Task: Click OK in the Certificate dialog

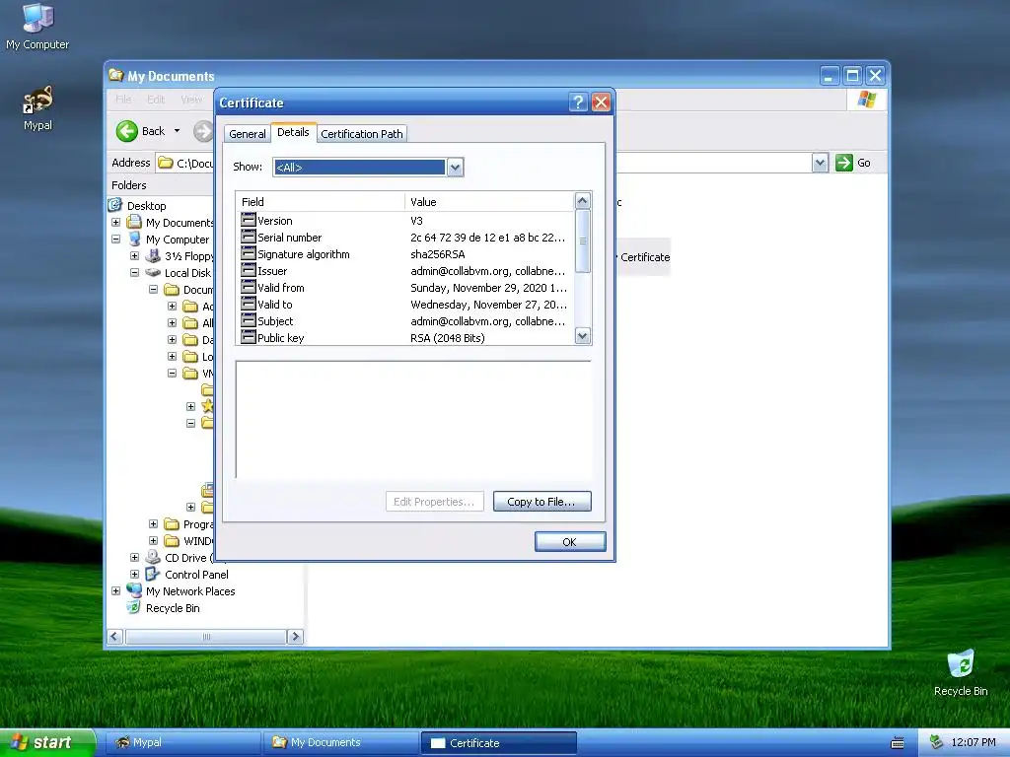Action: (570, 542)
